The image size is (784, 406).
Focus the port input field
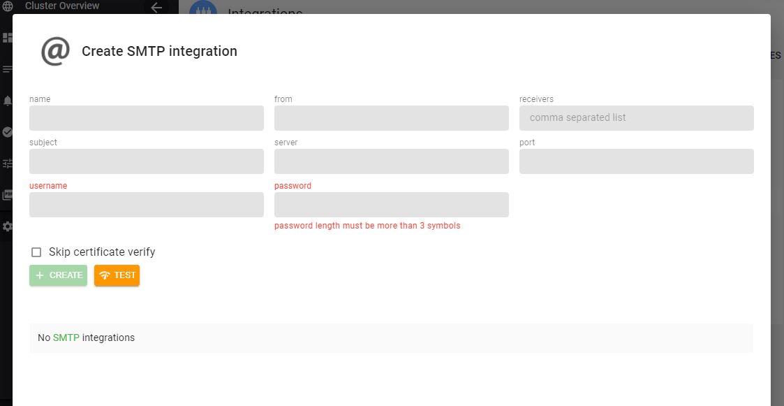click(636, 161)
